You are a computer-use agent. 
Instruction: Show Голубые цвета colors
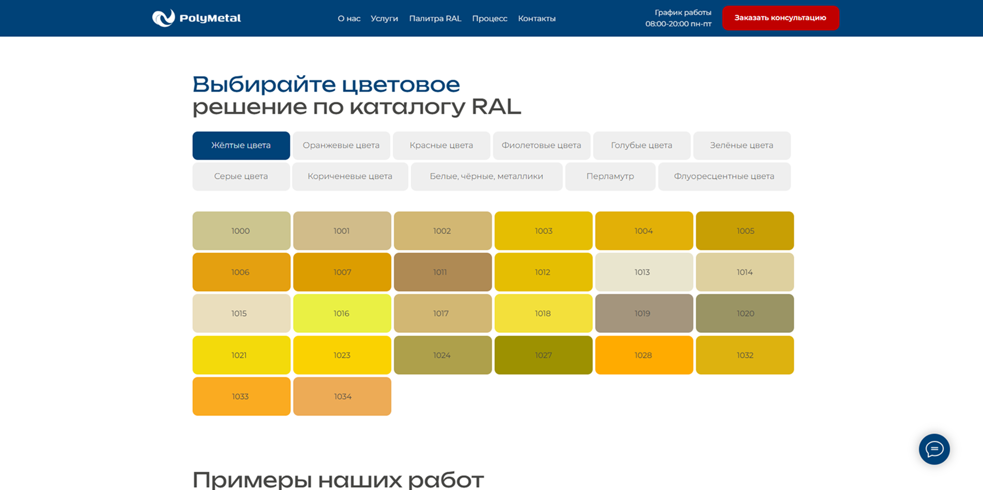(642, 145)
